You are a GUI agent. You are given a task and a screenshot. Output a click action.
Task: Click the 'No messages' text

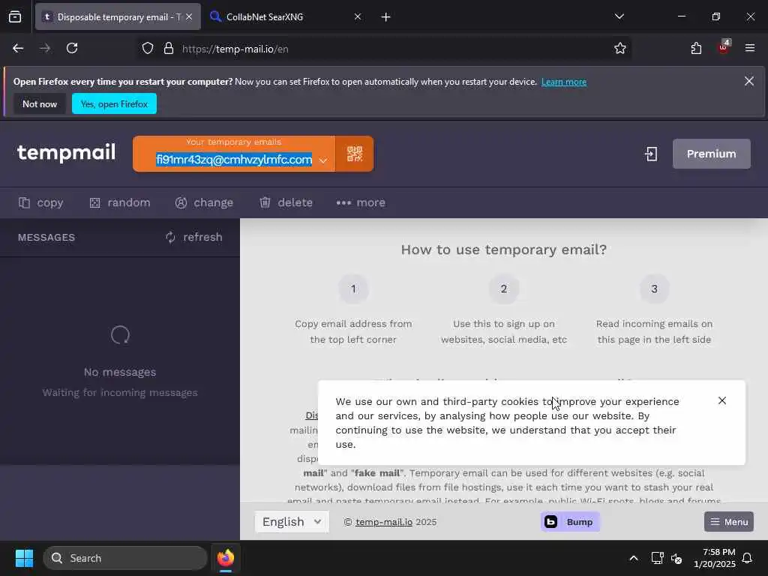120,372
